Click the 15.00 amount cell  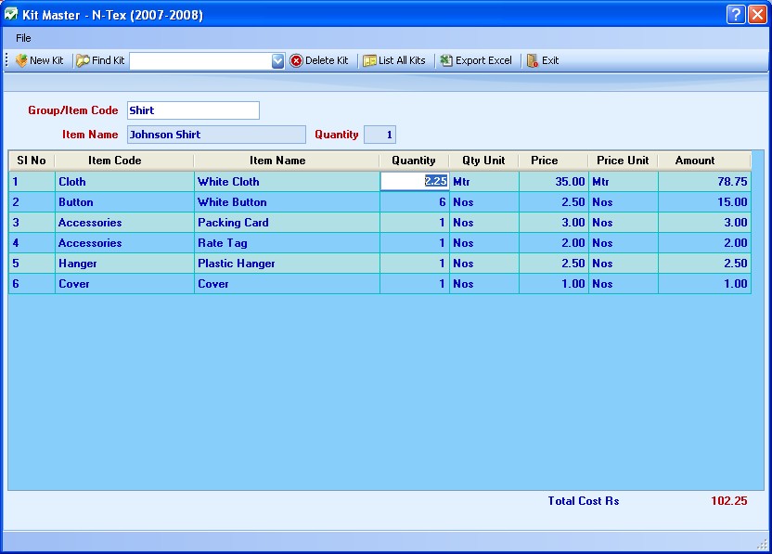[704, 202]
